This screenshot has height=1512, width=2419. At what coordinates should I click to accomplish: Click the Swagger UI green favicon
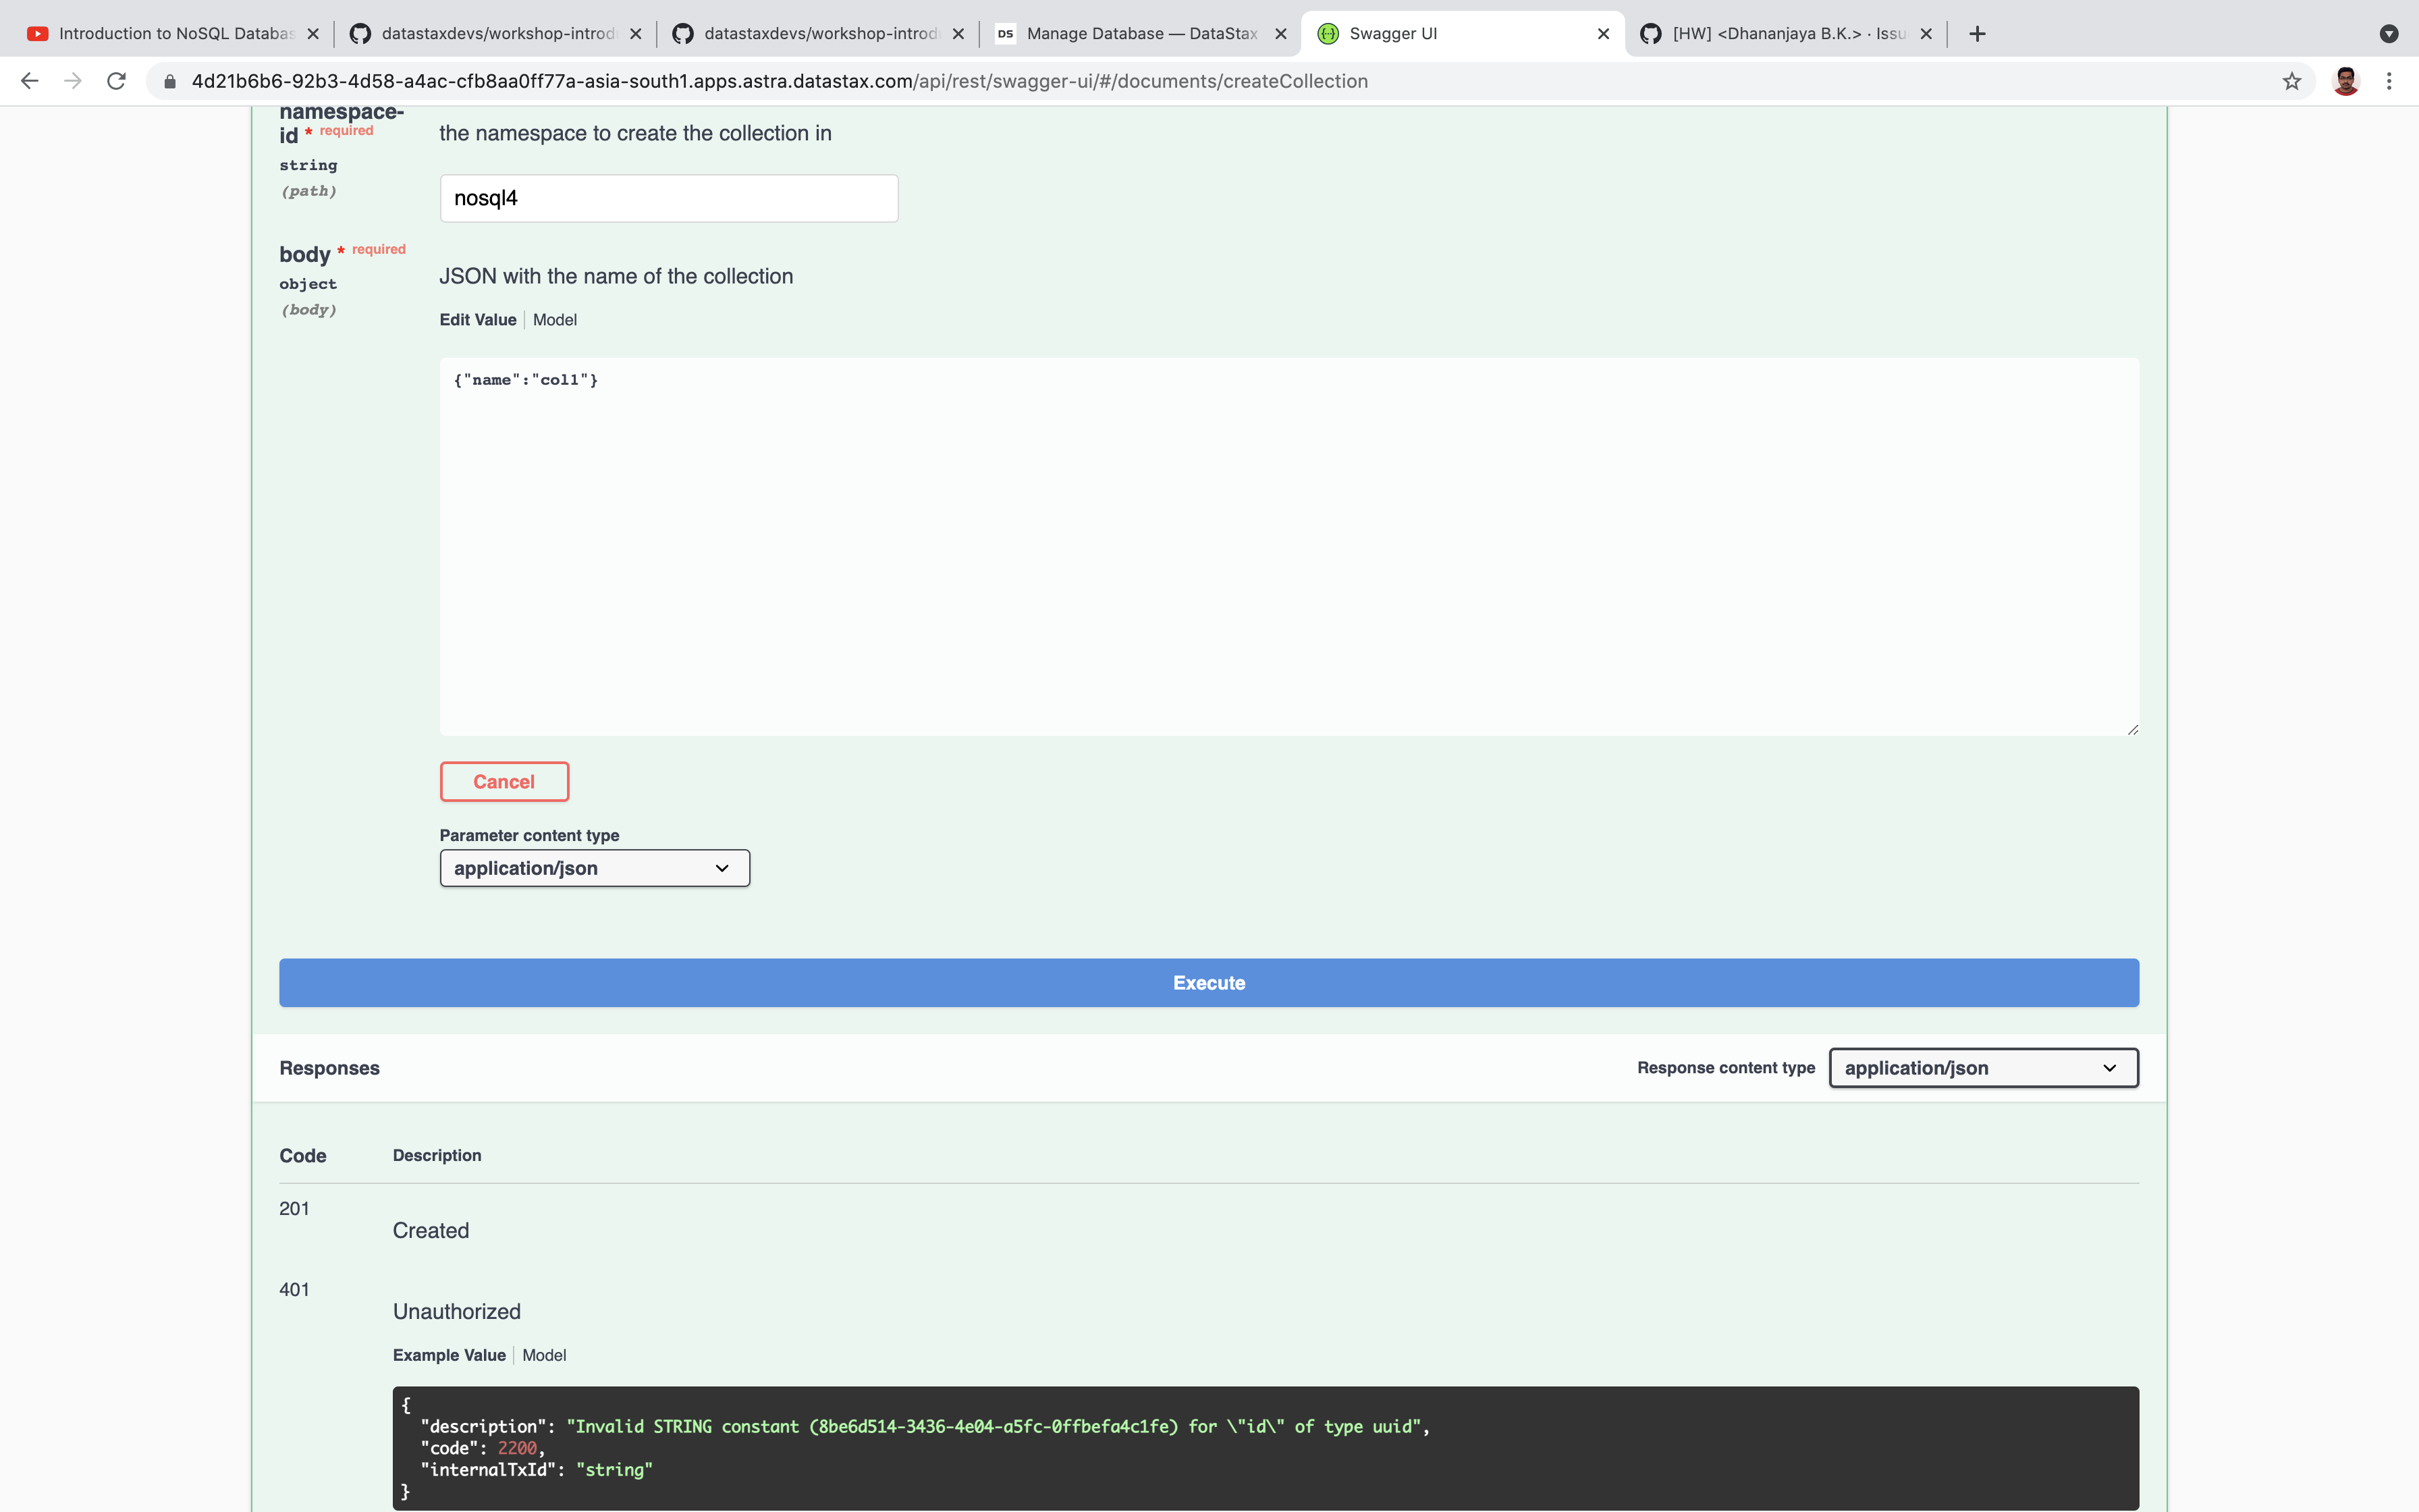pos(1328,33)
